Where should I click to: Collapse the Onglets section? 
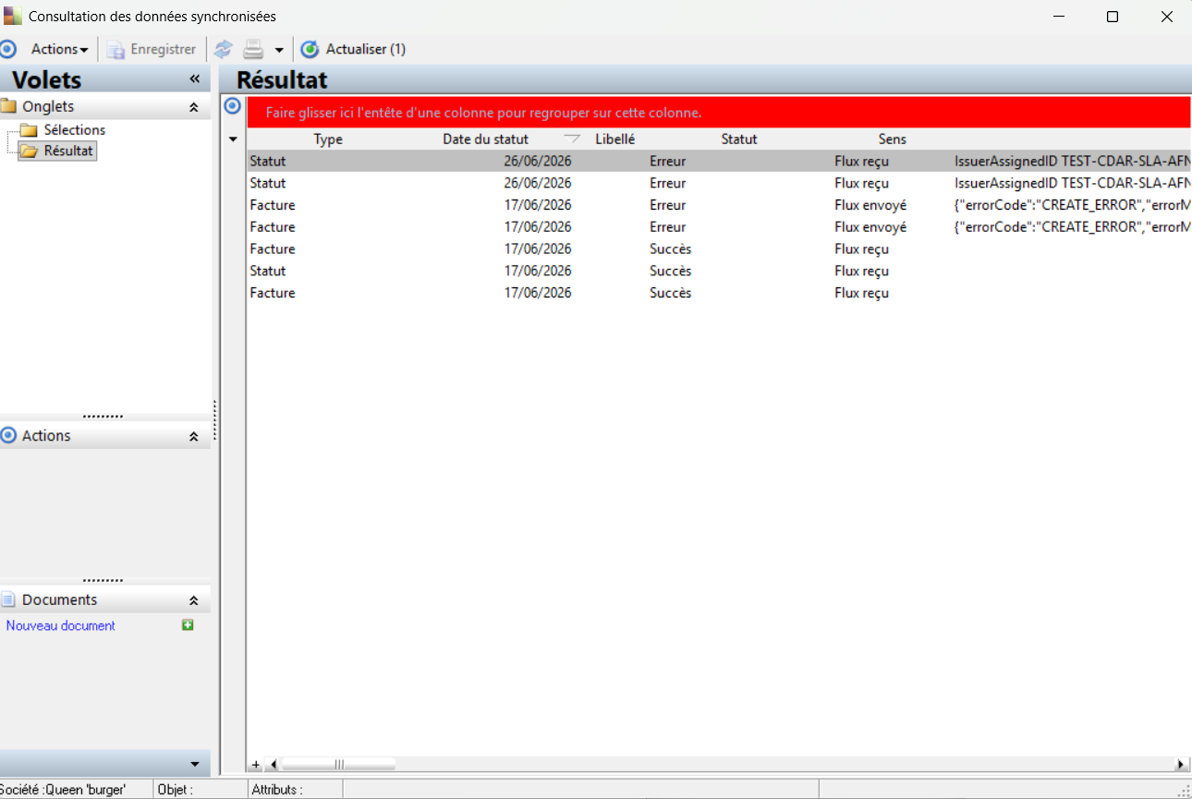pos(193,107)
